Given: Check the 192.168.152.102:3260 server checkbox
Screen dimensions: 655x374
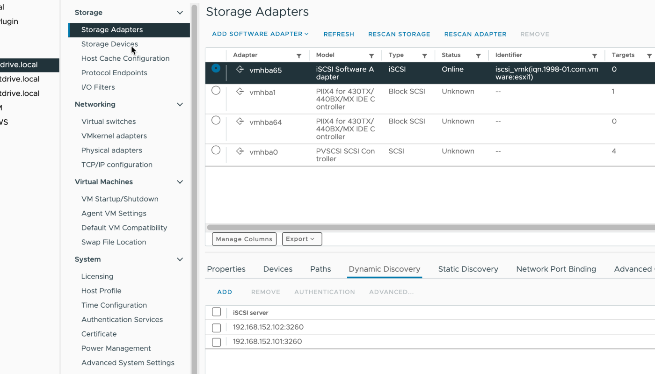Looking at the screenshot, I should tap(216, 327).
